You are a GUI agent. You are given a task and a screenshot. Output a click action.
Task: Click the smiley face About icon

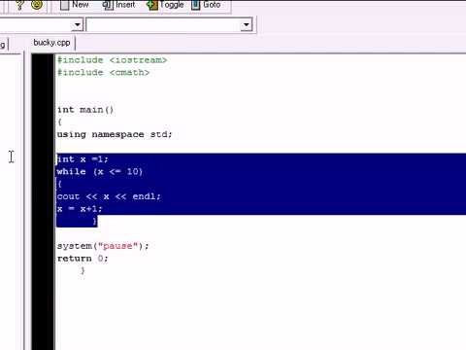37,4
